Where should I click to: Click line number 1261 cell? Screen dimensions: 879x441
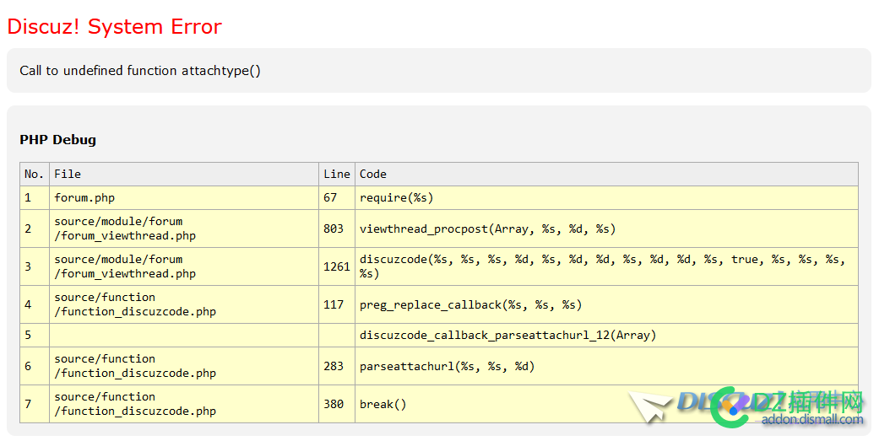pos(336,266)
